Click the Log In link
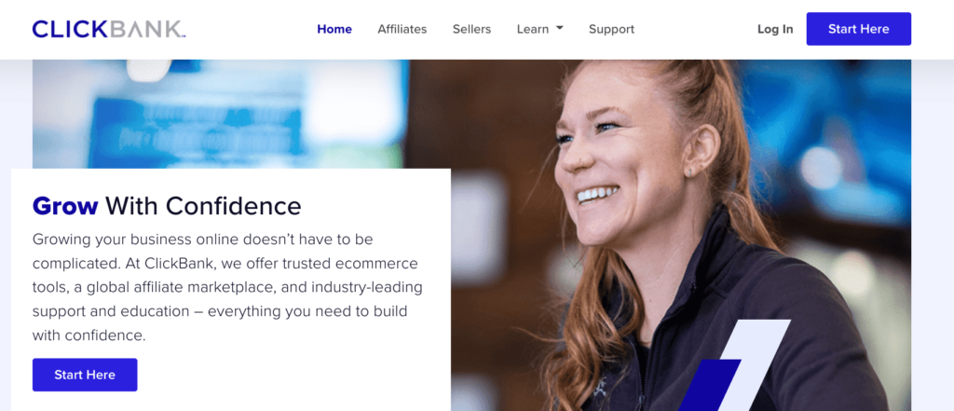Viewport: 954px width, 411px height. pos(775,29)
